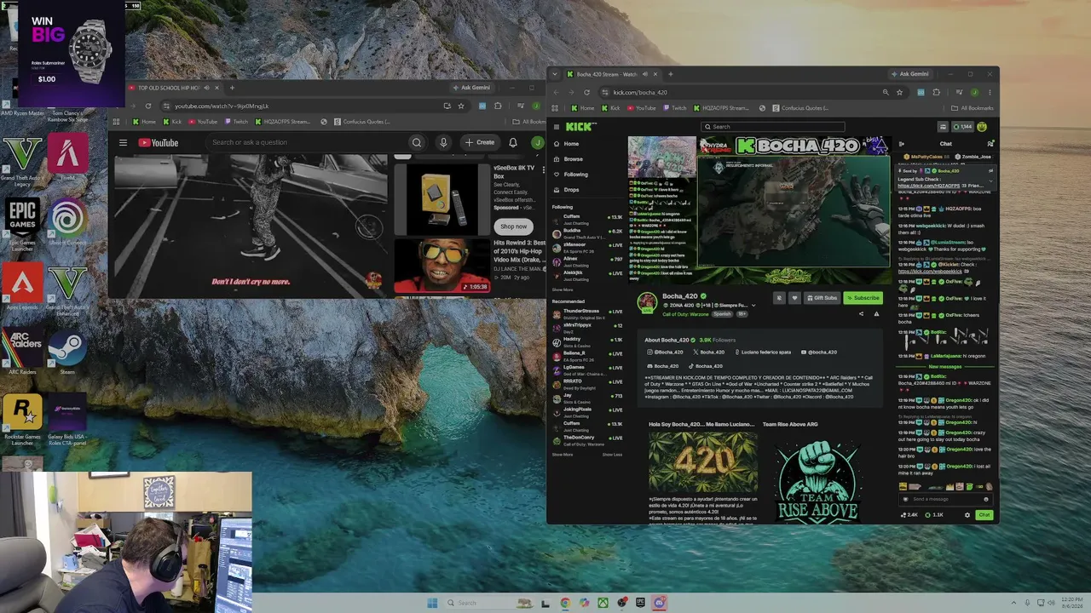This screenshot has height=613, width=1091.
Task: Click the heart follow icon for Bocha_420
Action: (794, 298)
